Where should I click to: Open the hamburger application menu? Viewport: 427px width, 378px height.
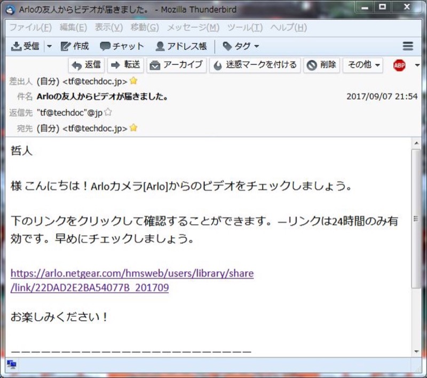click(x=408, y=46)
